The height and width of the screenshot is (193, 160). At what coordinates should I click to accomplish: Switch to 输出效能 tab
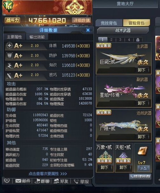[x=37, y=37]
